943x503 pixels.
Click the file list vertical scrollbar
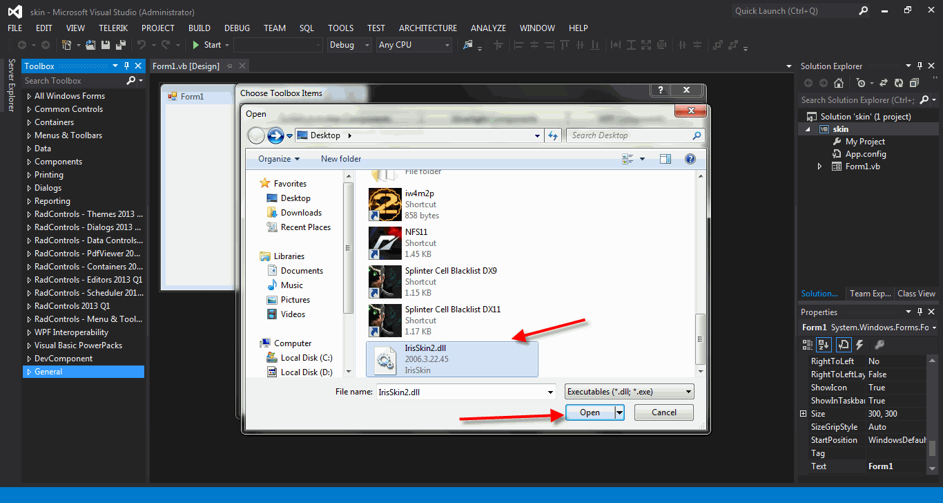coord(700,339)
